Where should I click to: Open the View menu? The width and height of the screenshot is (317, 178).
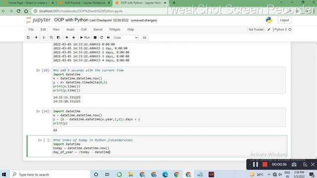click(56, 30)
